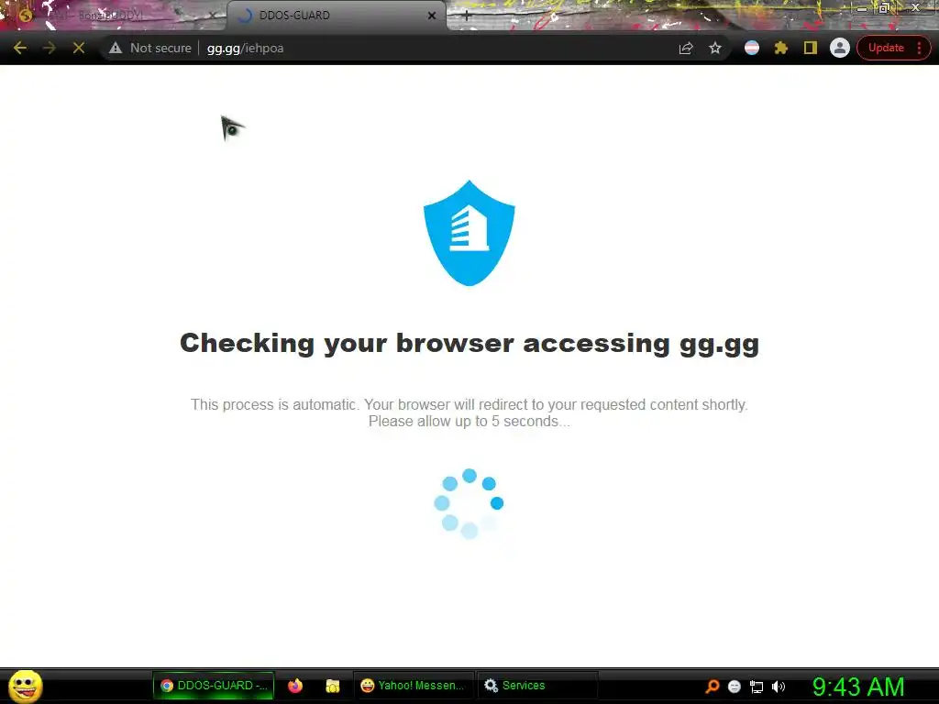Viewport: 939px width, 704px height.
Task: Bookmark this page with star icon
Action: click(x=715, y=48)
